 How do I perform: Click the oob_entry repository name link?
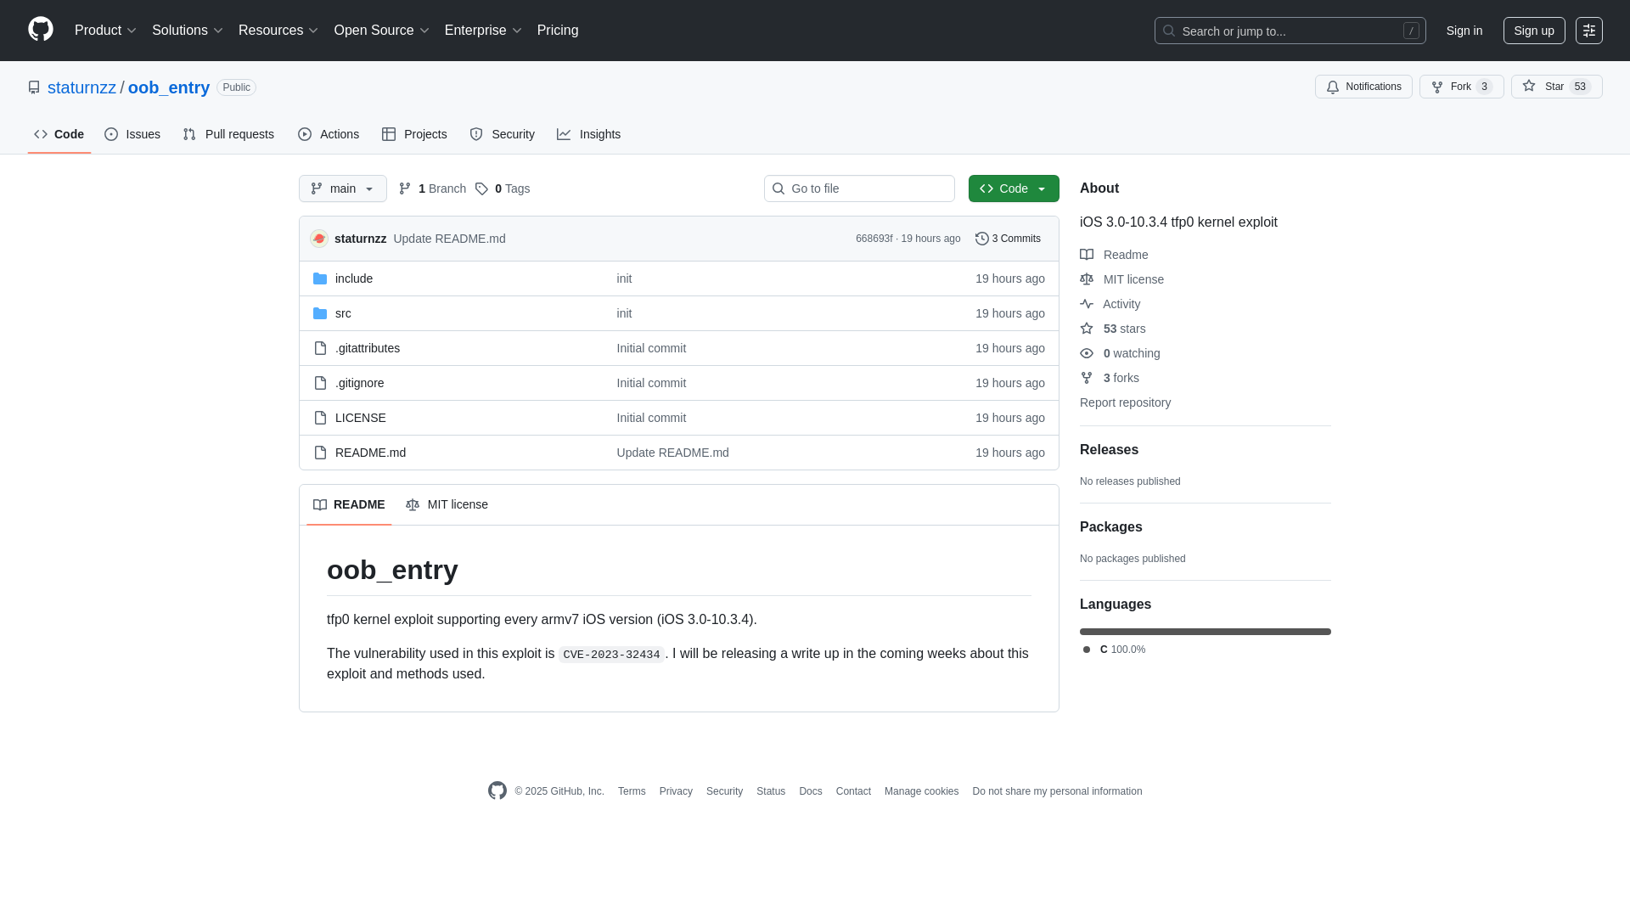[x=169, y=87]
